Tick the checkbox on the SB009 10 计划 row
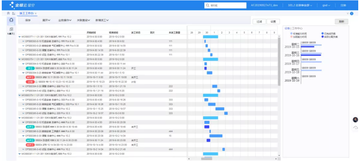The width and height of the screenshot is (360, 161). (37, 82)
